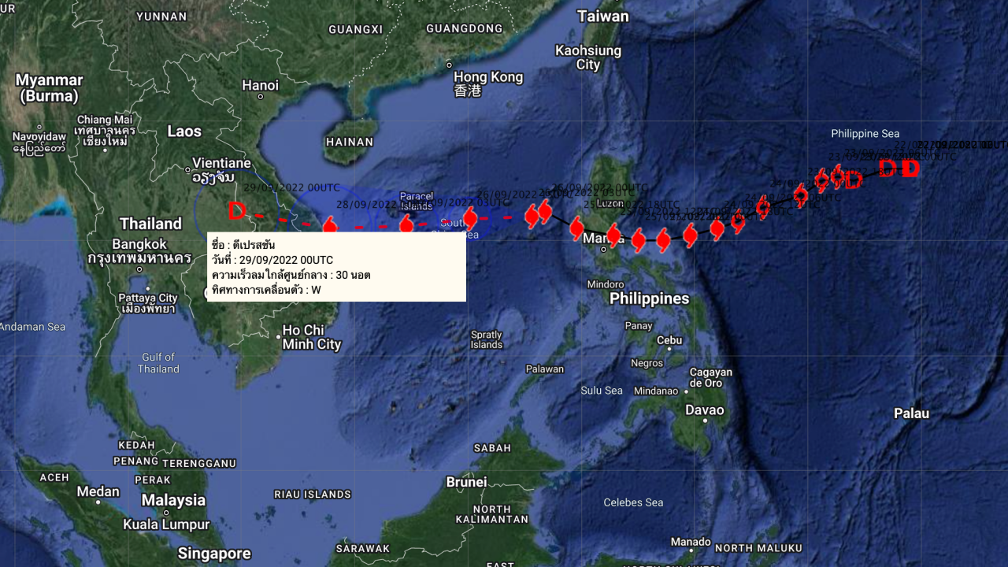Viewport: 1008px width, 567px height.
Task: Select the Davao city label
Action: coord(704,409)
